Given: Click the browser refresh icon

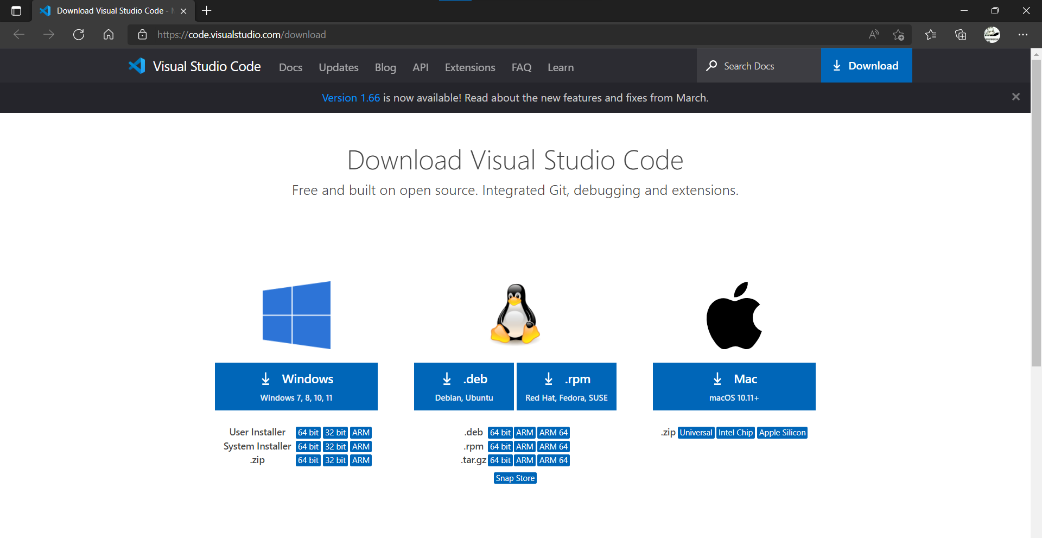Looking at the screenshot, I should coord(79,35).
